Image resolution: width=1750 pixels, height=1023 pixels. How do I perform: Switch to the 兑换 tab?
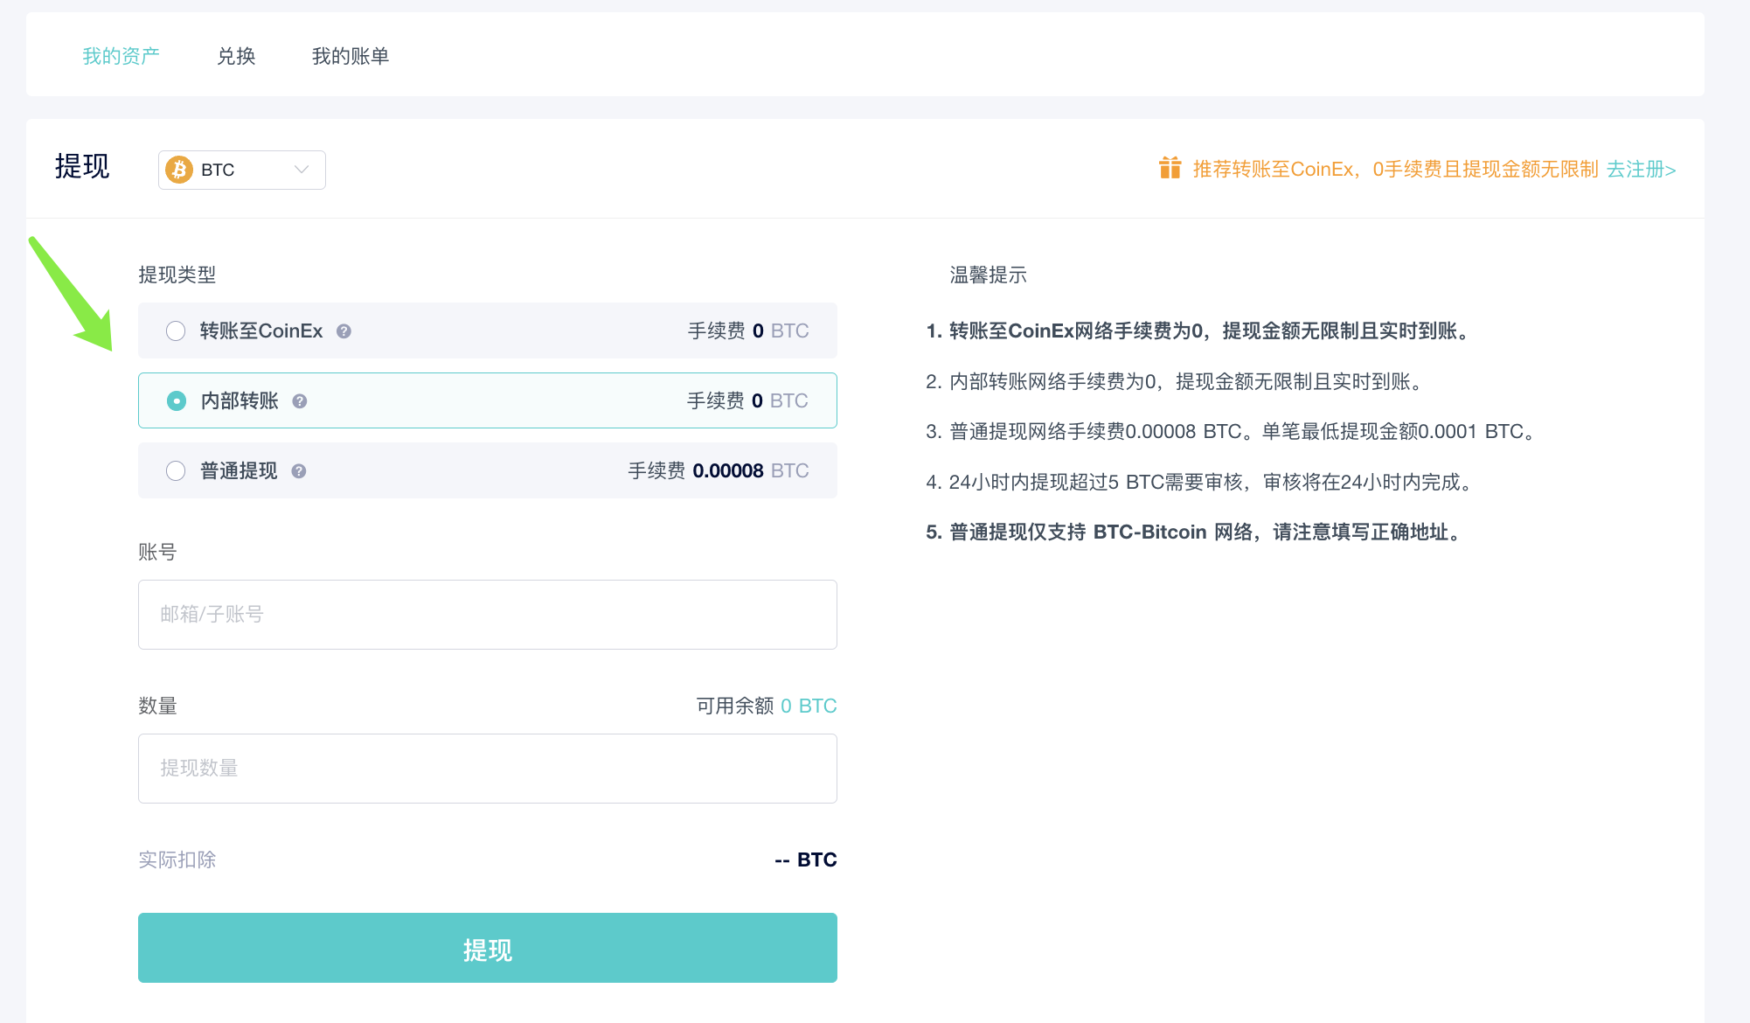(236, 56)
